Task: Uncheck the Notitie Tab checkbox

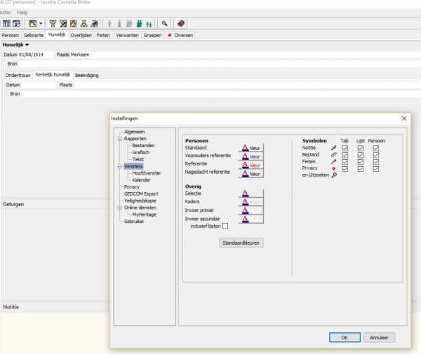Action: pos(345,148)
